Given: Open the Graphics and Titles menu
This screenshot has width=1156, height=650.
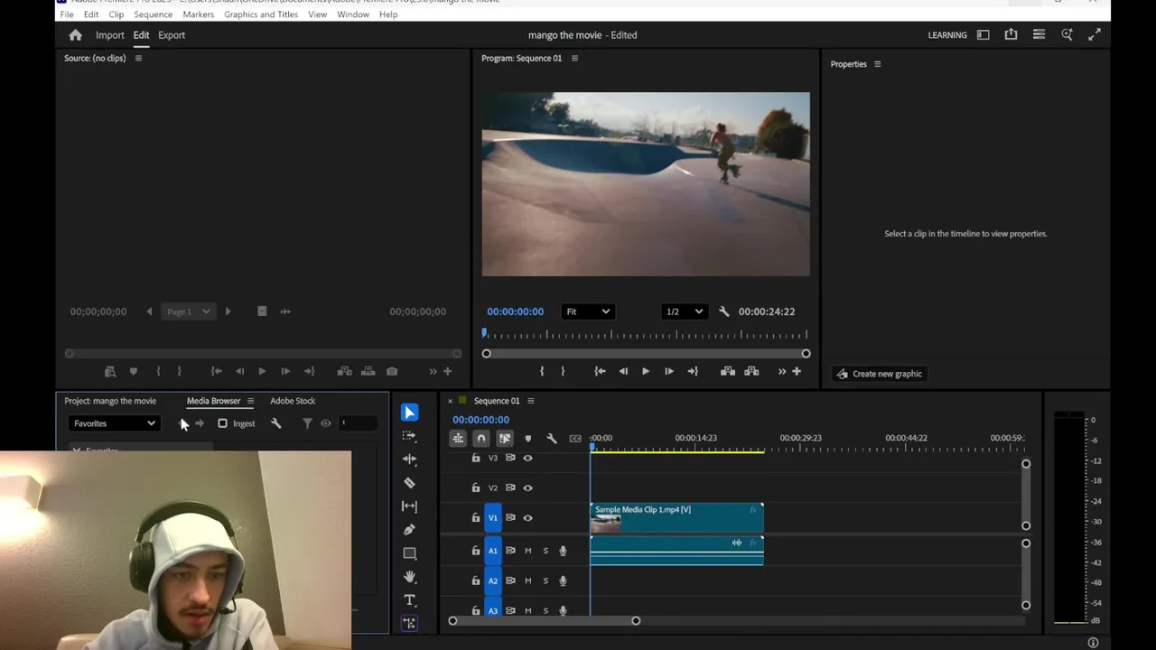Looking at the screenshot, I should [x=261, y=14].
